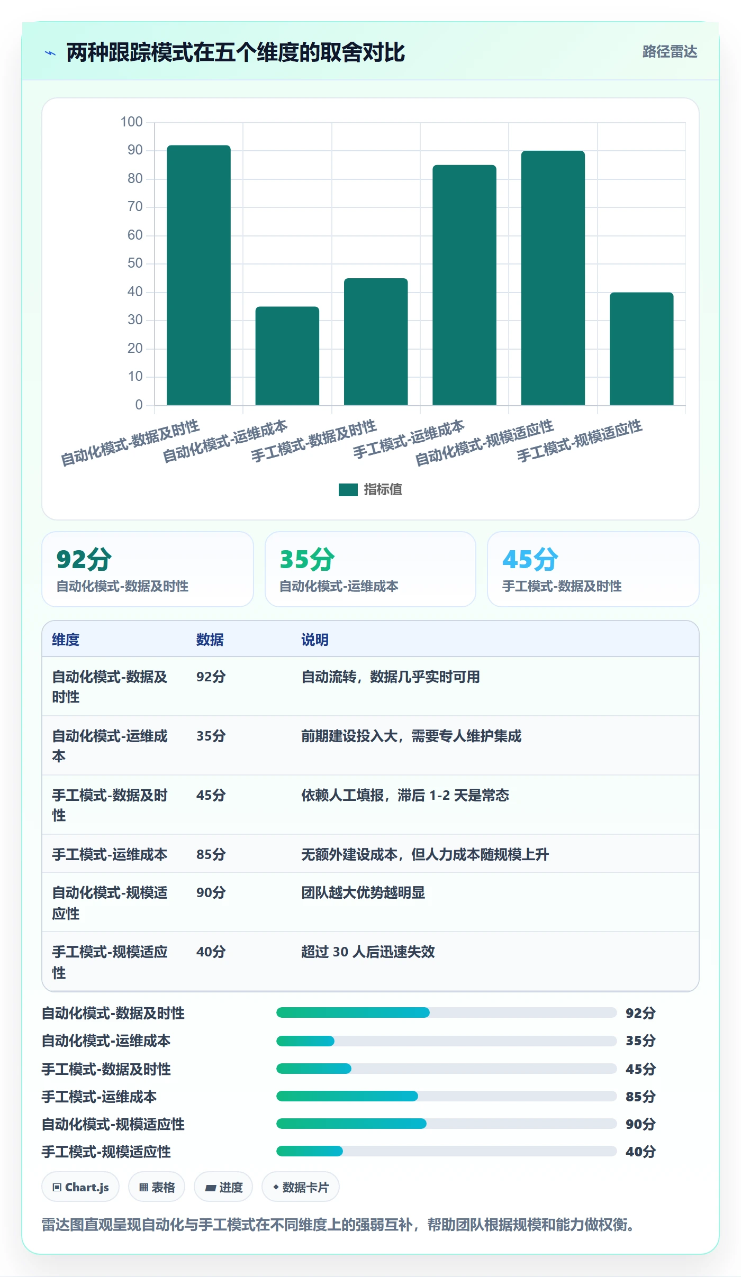Click the 85分 cell in the table

(x=211, y=854)
